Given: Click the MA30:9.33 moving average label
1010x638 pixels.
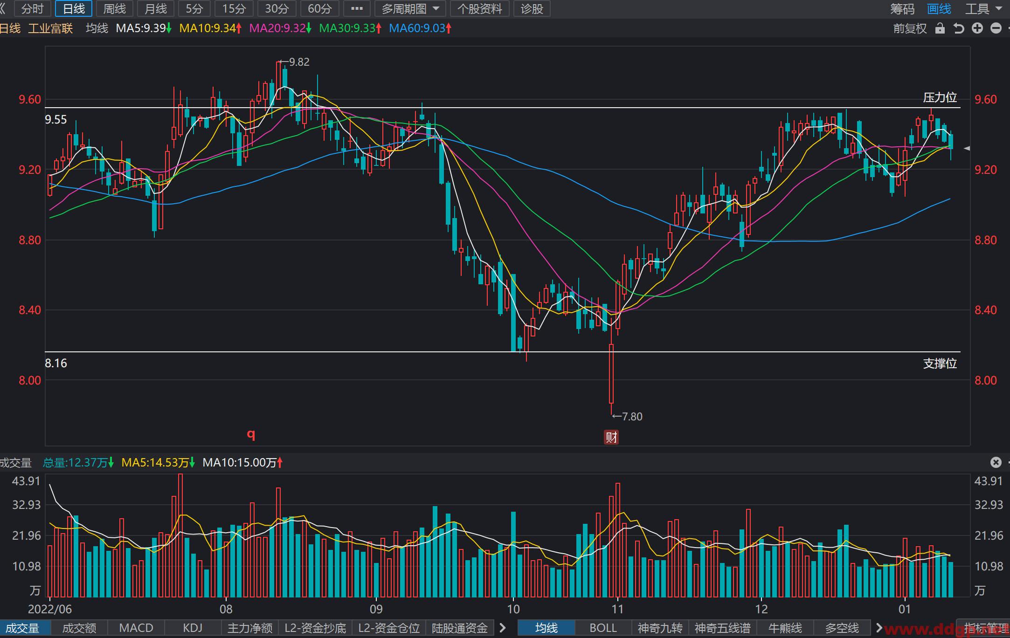Looking at the screenshot, I should pos(350,28).
